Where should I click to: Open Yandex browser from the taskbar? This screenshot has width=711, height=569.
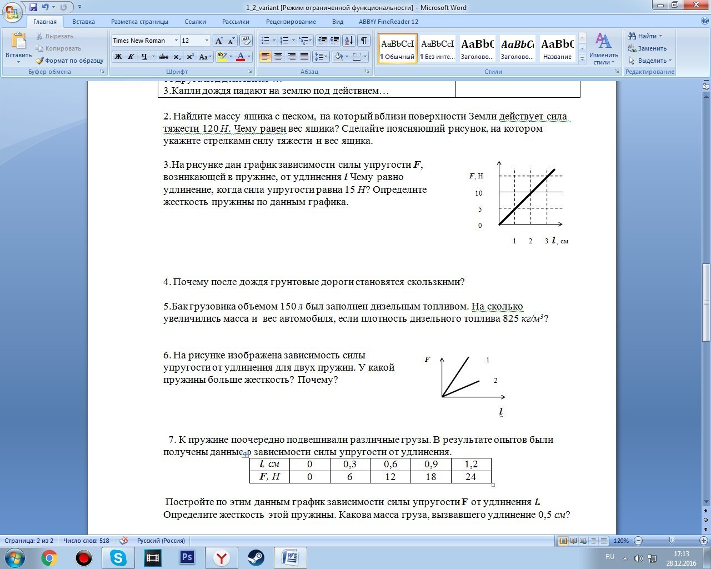pos(222,557)
